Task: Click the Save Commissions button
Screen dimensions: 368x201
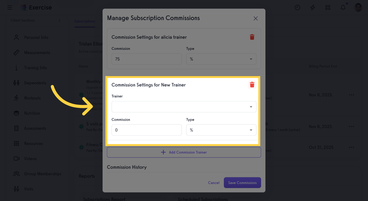Action: pyautogui.click(x=242, y=183)
